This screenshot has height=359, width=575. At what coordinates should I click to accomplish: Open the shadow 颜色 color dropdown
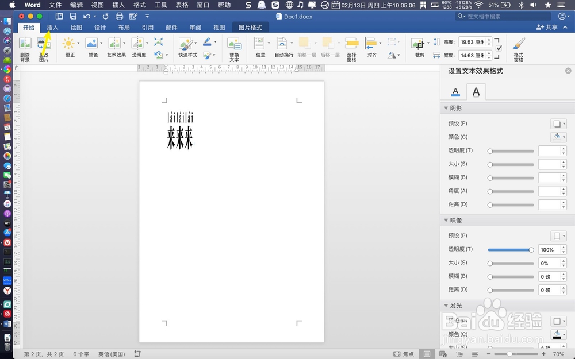pos(558,137)
